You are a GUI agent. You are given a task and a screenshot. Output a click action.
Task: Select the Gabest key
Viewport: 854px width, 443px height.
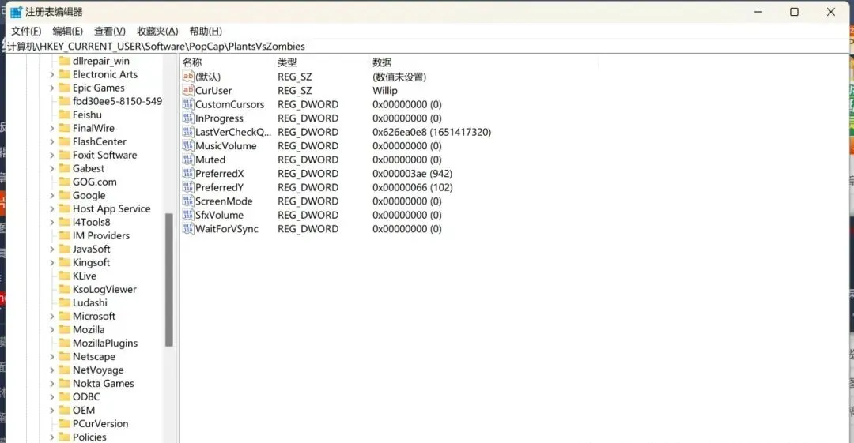89,169
